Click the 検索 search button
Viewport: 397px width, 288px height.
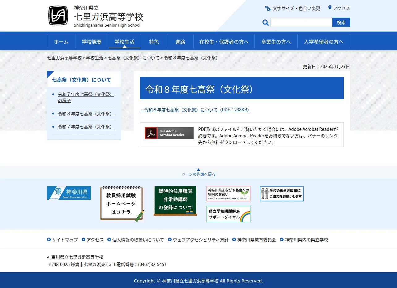click(x=341, y=22)
